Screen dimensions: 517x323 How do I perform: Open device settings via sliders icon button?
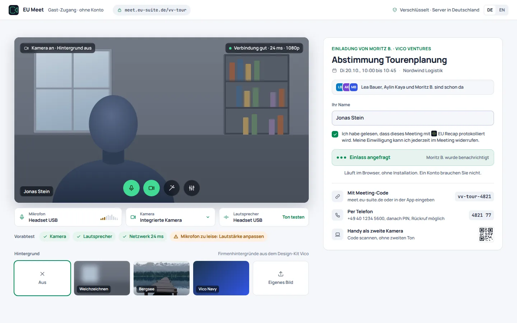coord(192,188)
